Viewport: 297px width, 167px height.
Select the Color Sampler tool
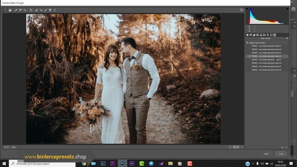point(20,10)
